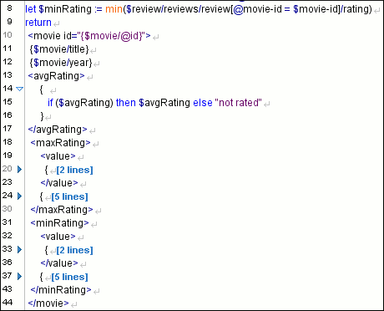
Task: Expand the folded block at line 37
Action: tap(19, 276)
